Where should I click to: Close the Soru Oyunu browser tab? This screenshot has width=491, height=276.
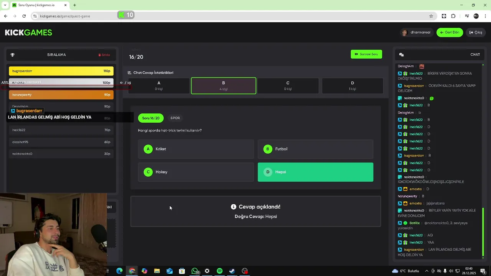(65, 5)
